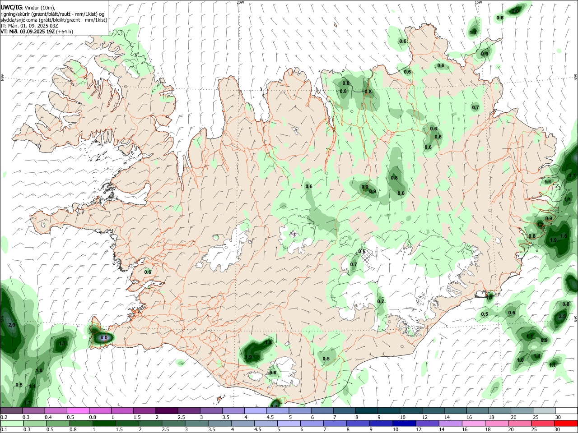
Task: Choose the dark teal swatch between 8 and 9 in snow scale
Action: pyautogui.click(x=367, y=411)
